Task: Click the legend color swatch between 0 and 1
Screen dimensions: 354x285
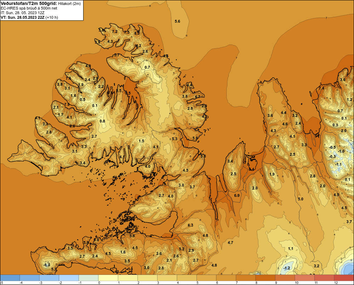Action: [x=108, y=278]
